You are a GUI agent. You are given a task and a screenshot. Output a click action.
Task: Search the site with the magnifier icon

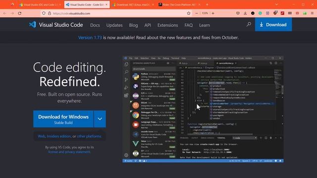[249, 24]
